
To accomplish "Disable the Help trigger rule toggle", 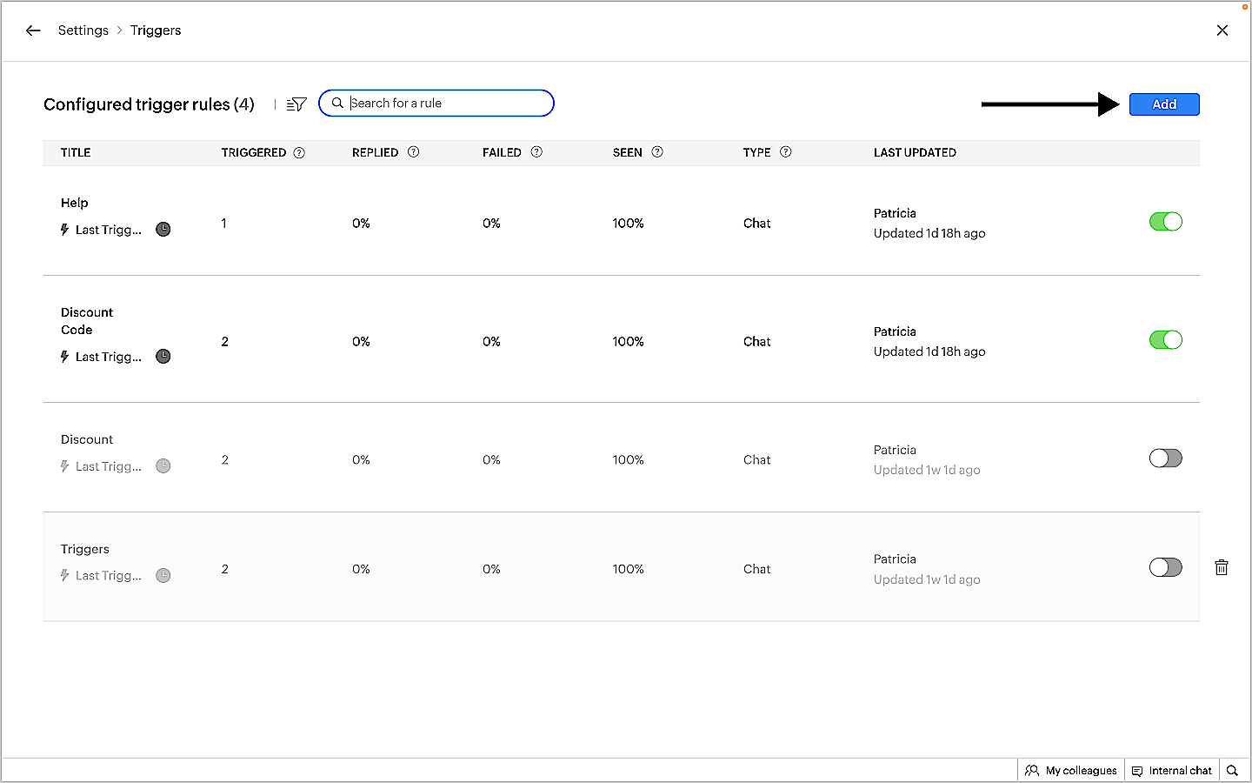I will pos(1165,222).
